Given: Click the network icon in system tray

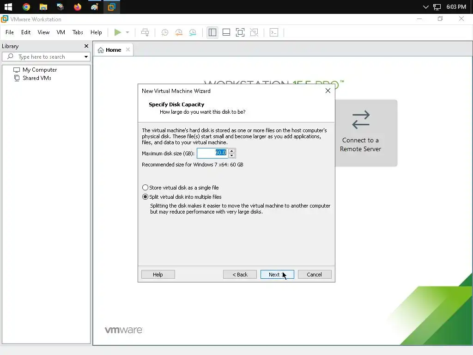Looking at the screenshot, I should (437, 6).
